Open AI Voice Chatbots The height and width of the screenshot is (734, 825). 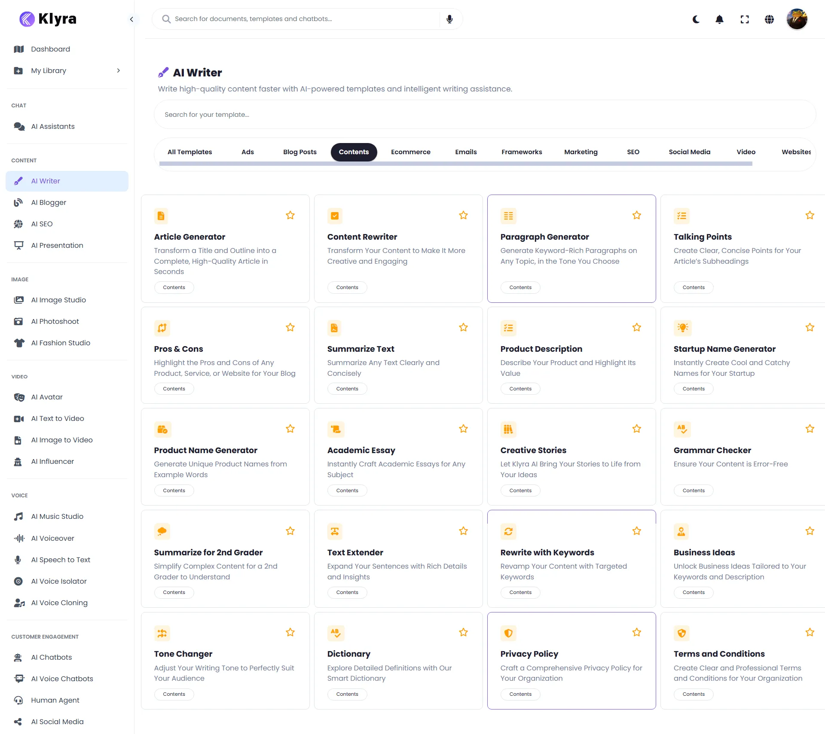(67, 679)
